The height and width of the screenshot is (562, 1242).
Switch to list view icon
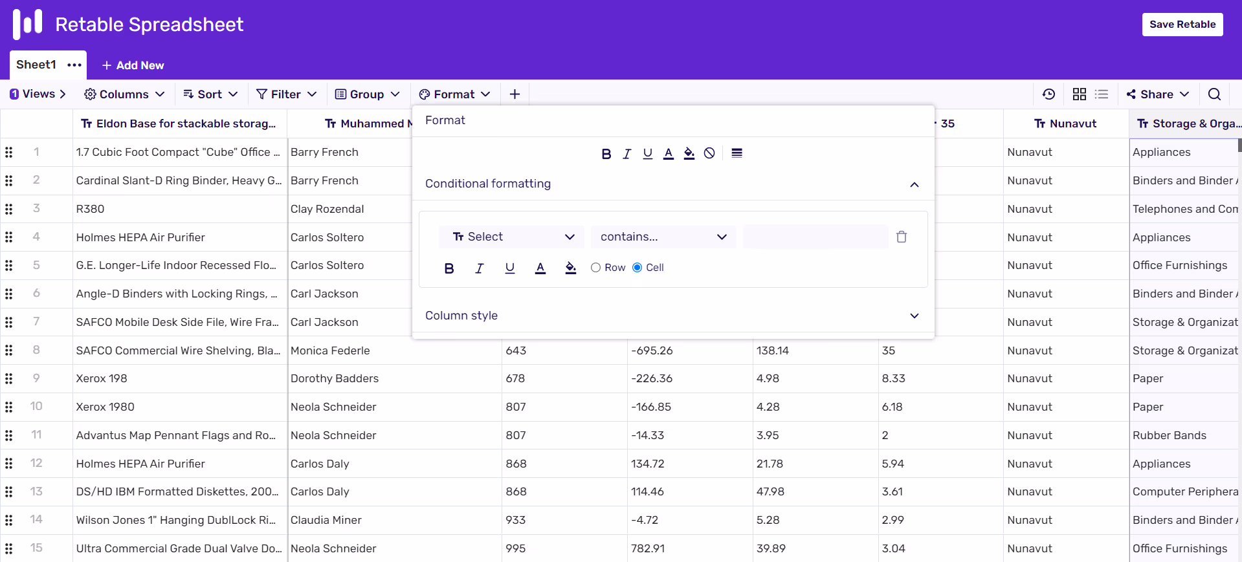pyautogui.click(x=1102, y=94)
